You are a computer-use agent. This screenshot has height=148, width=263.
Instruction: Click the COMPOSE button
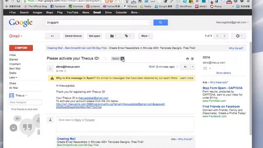pos(21,48)
